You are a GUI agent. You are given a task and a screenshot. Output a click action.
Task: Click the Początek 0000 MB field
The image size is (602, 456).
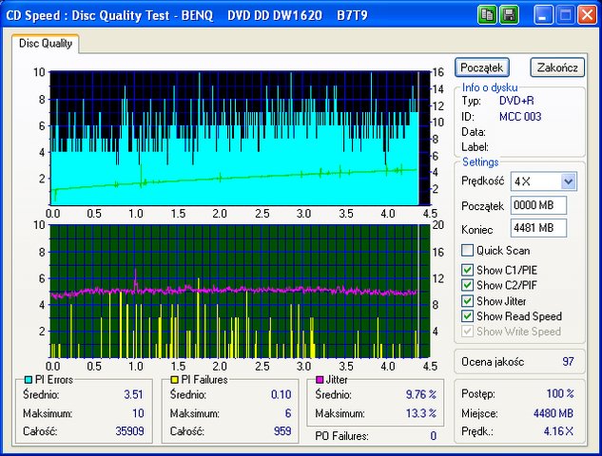pyautogui.click(x=538, y=205)
